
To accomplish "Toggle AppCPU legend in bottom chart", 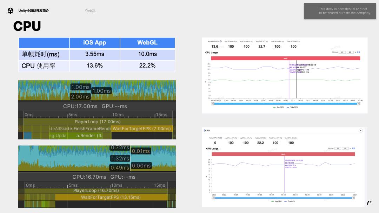I will click(277, 201).
